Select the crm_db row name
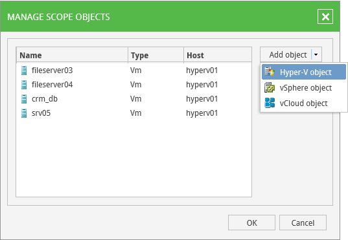 click(x=45, y=99)
